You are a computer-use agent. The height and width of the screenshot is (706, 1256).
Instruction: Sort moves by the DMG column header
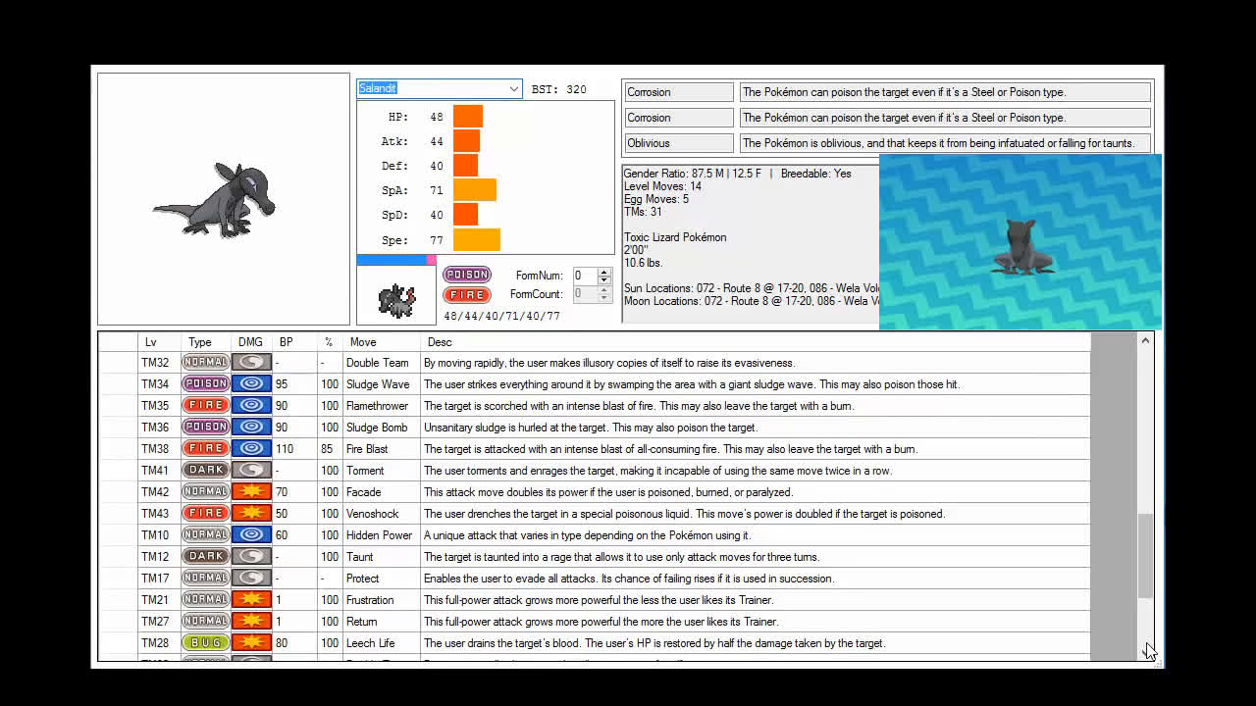pos(250,342)
